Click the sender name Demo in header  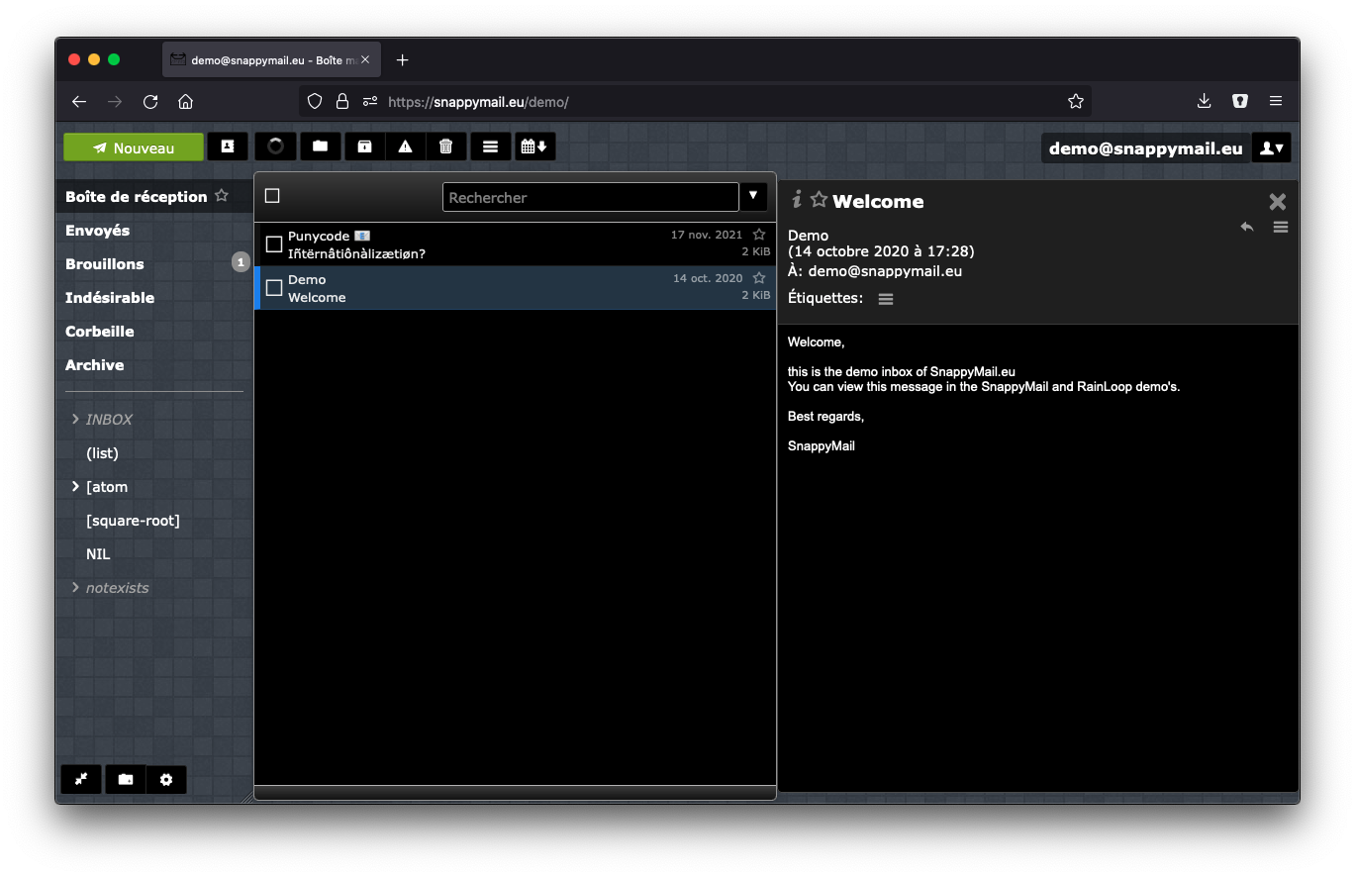[808, 236]
